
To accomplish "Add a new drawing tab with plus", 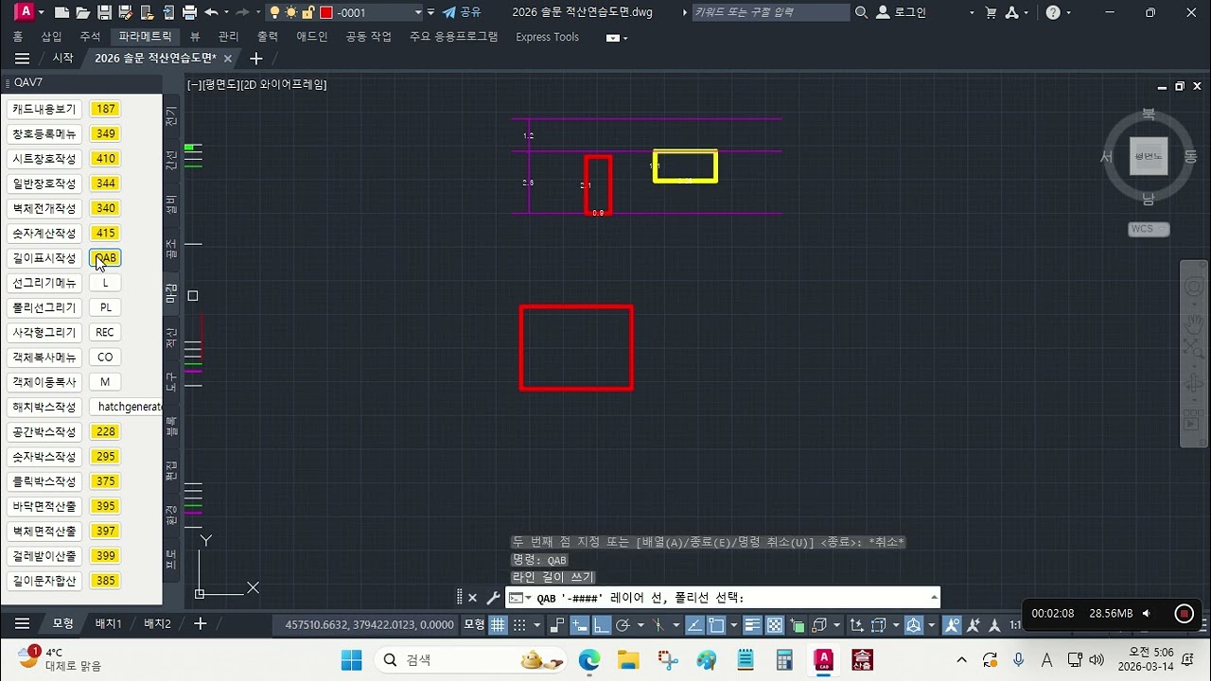I will [x=255, y=59].
